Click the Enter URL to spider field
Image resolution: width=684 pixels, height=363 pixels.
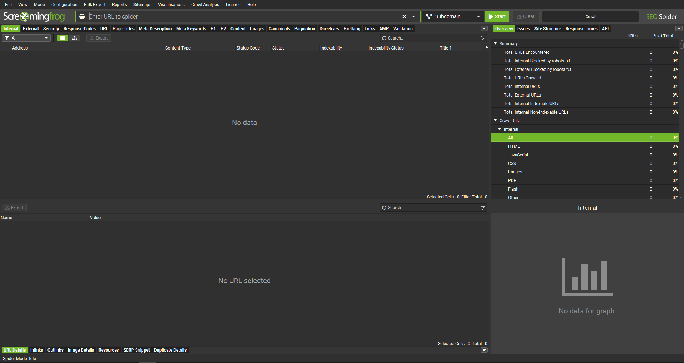243,16
